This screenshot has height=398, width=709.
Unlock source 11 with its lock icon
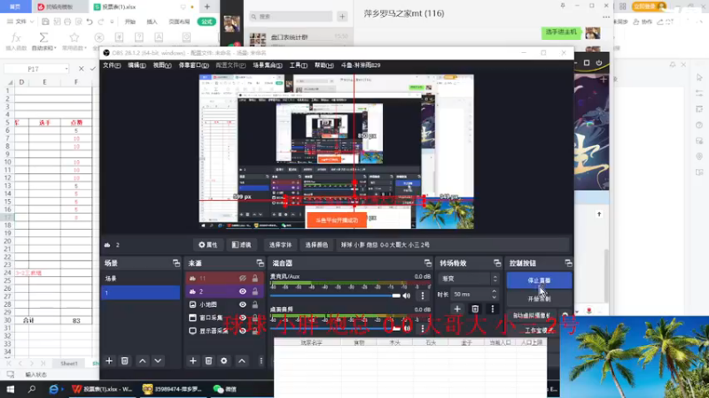[x=255, y=279]
